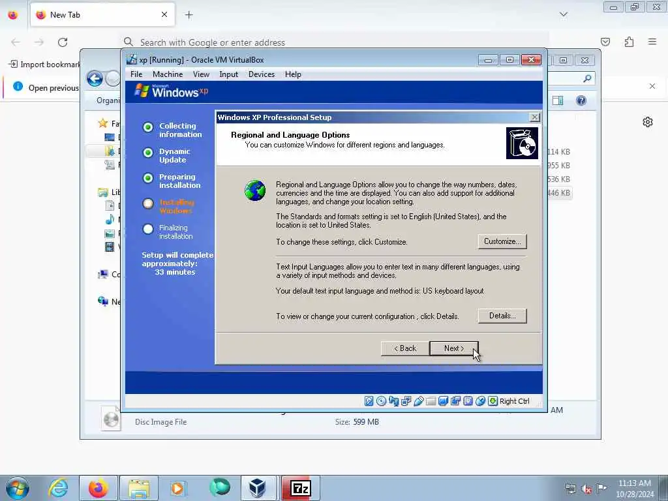Click the Firefox Forward arrow button
668x501 pixels.
point(39,42)
